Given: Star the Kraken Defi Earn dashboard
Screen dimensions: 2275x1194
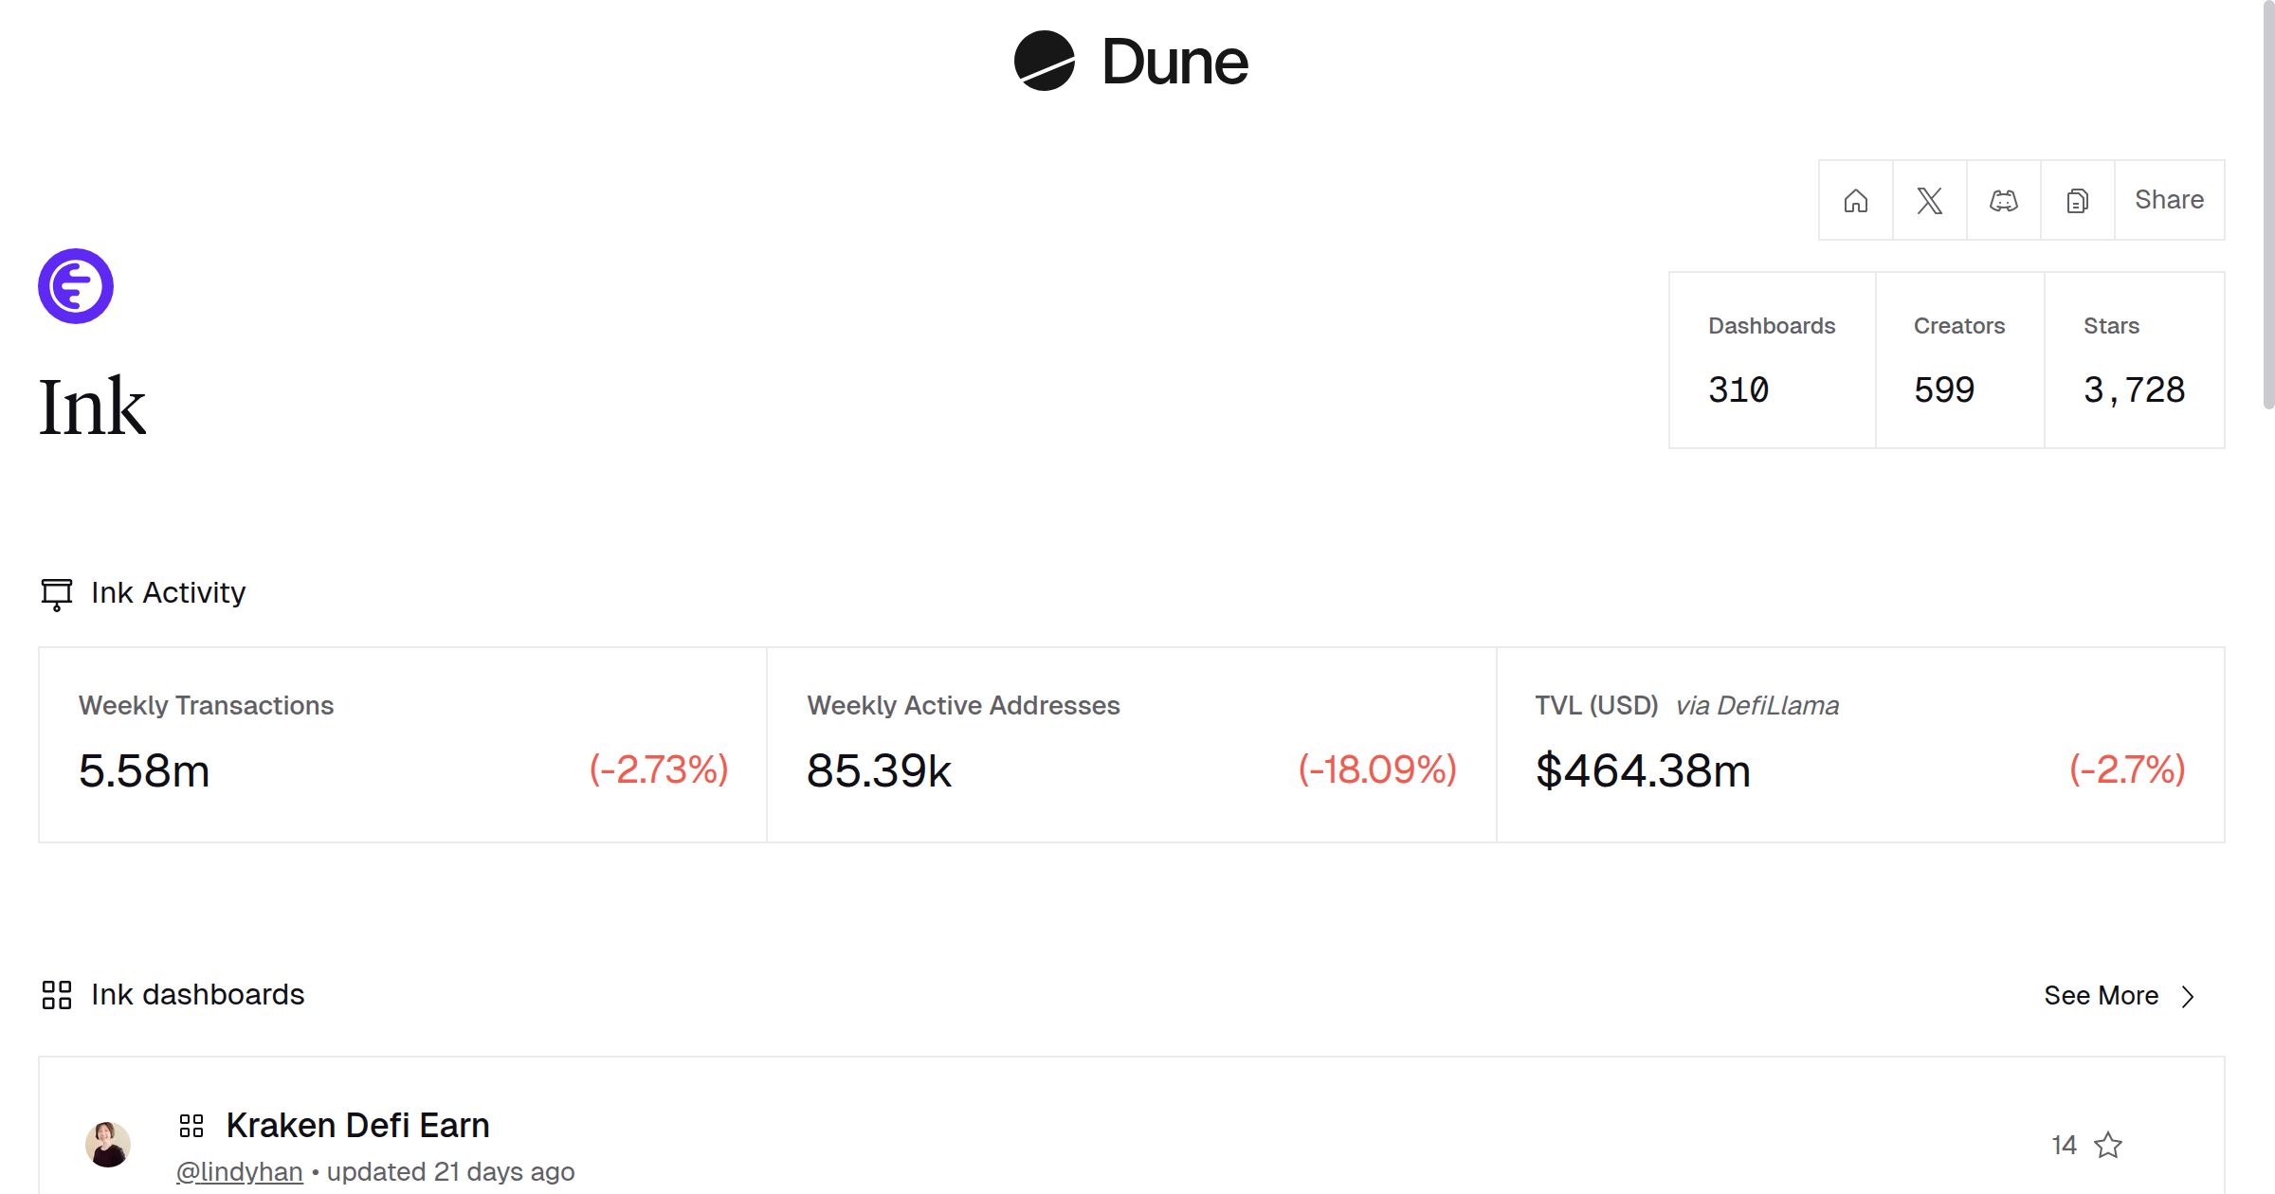Looking at the screenshot, I should (x=2108, y=1145).
